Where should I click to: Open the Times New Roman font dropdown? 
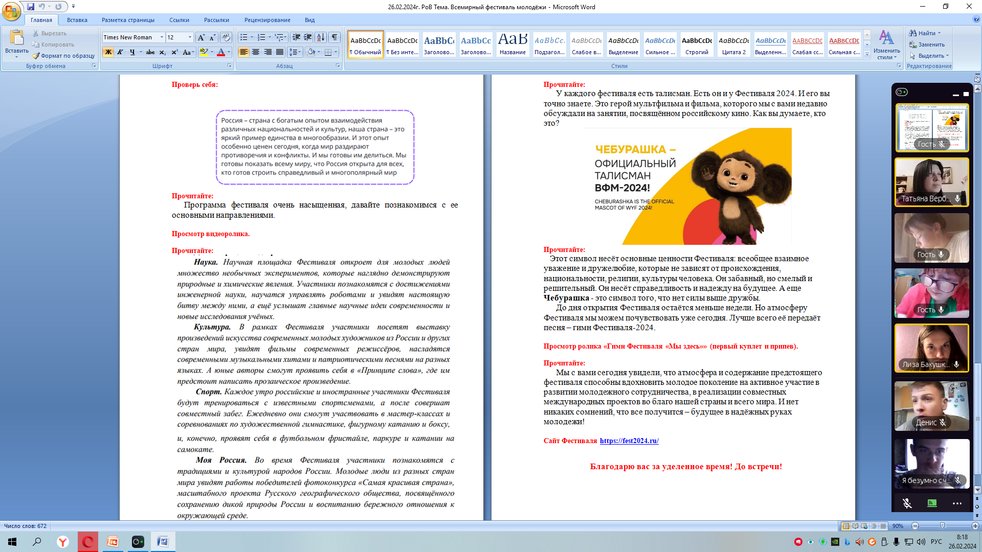click(162, 37)
